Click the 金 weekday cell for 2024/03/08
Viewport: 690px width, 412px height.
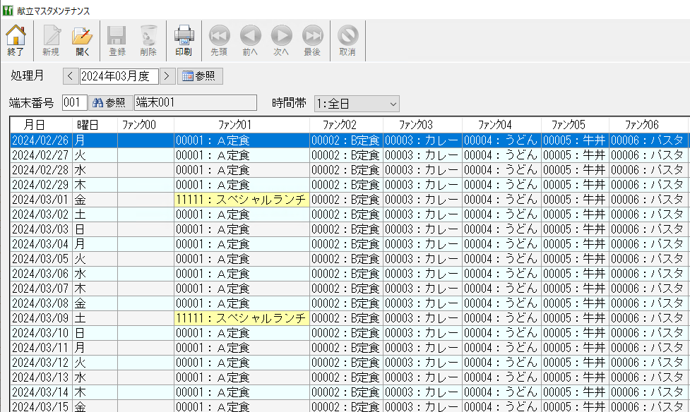95,303
